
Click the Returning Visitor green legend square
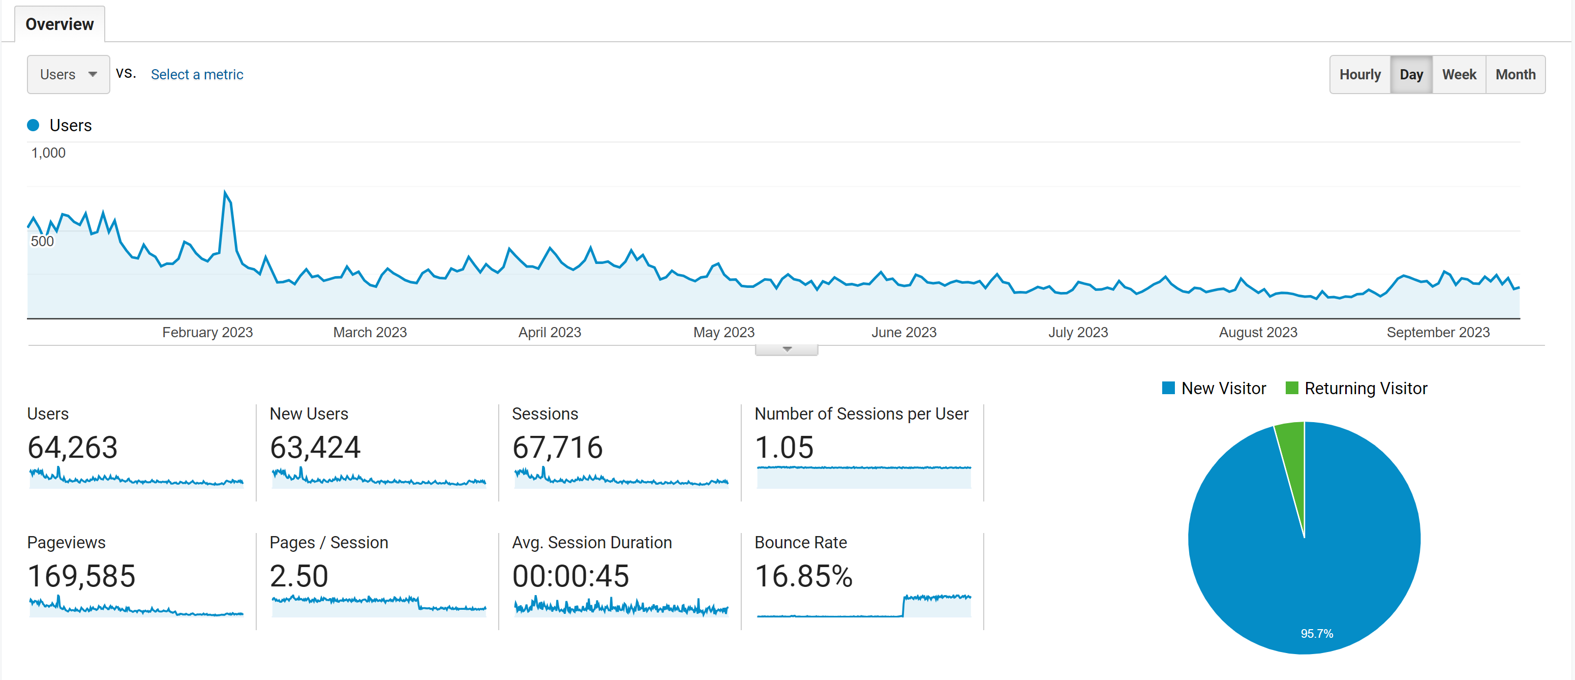1291,388
